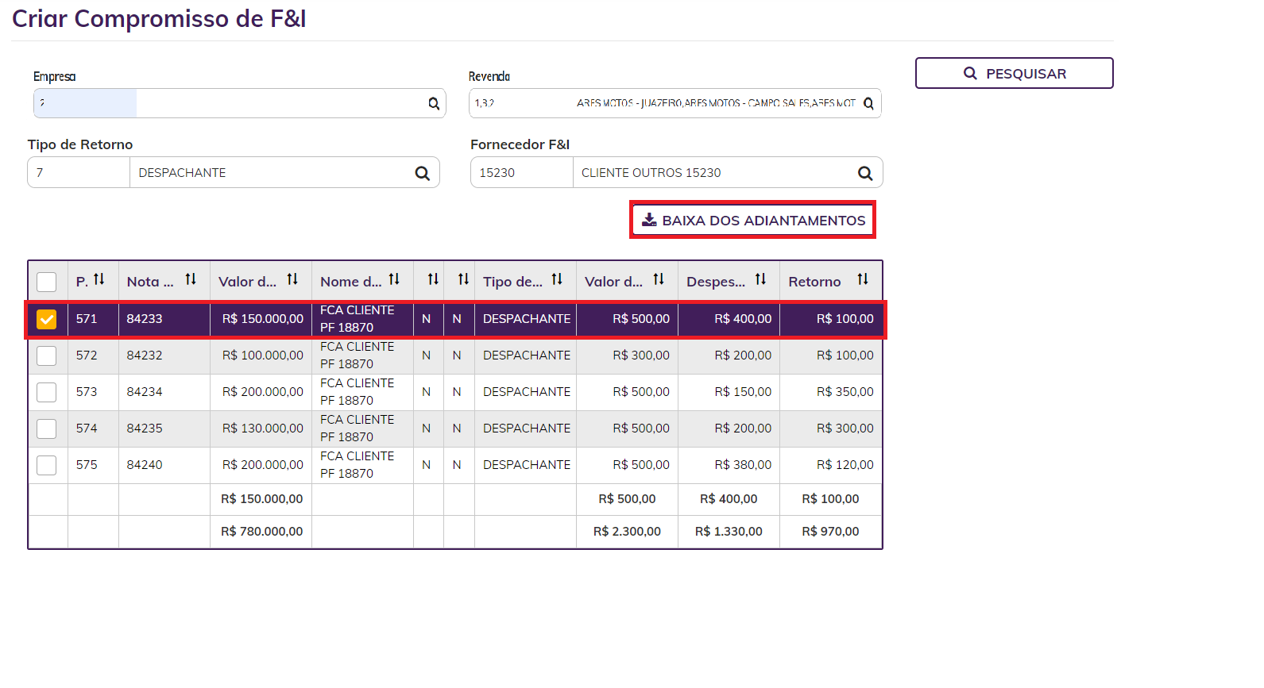This screenshot has width=1264, height=688.
Task: Click FCA CLIENTE PF 18870 in row 571
Action: coord(358,319)
